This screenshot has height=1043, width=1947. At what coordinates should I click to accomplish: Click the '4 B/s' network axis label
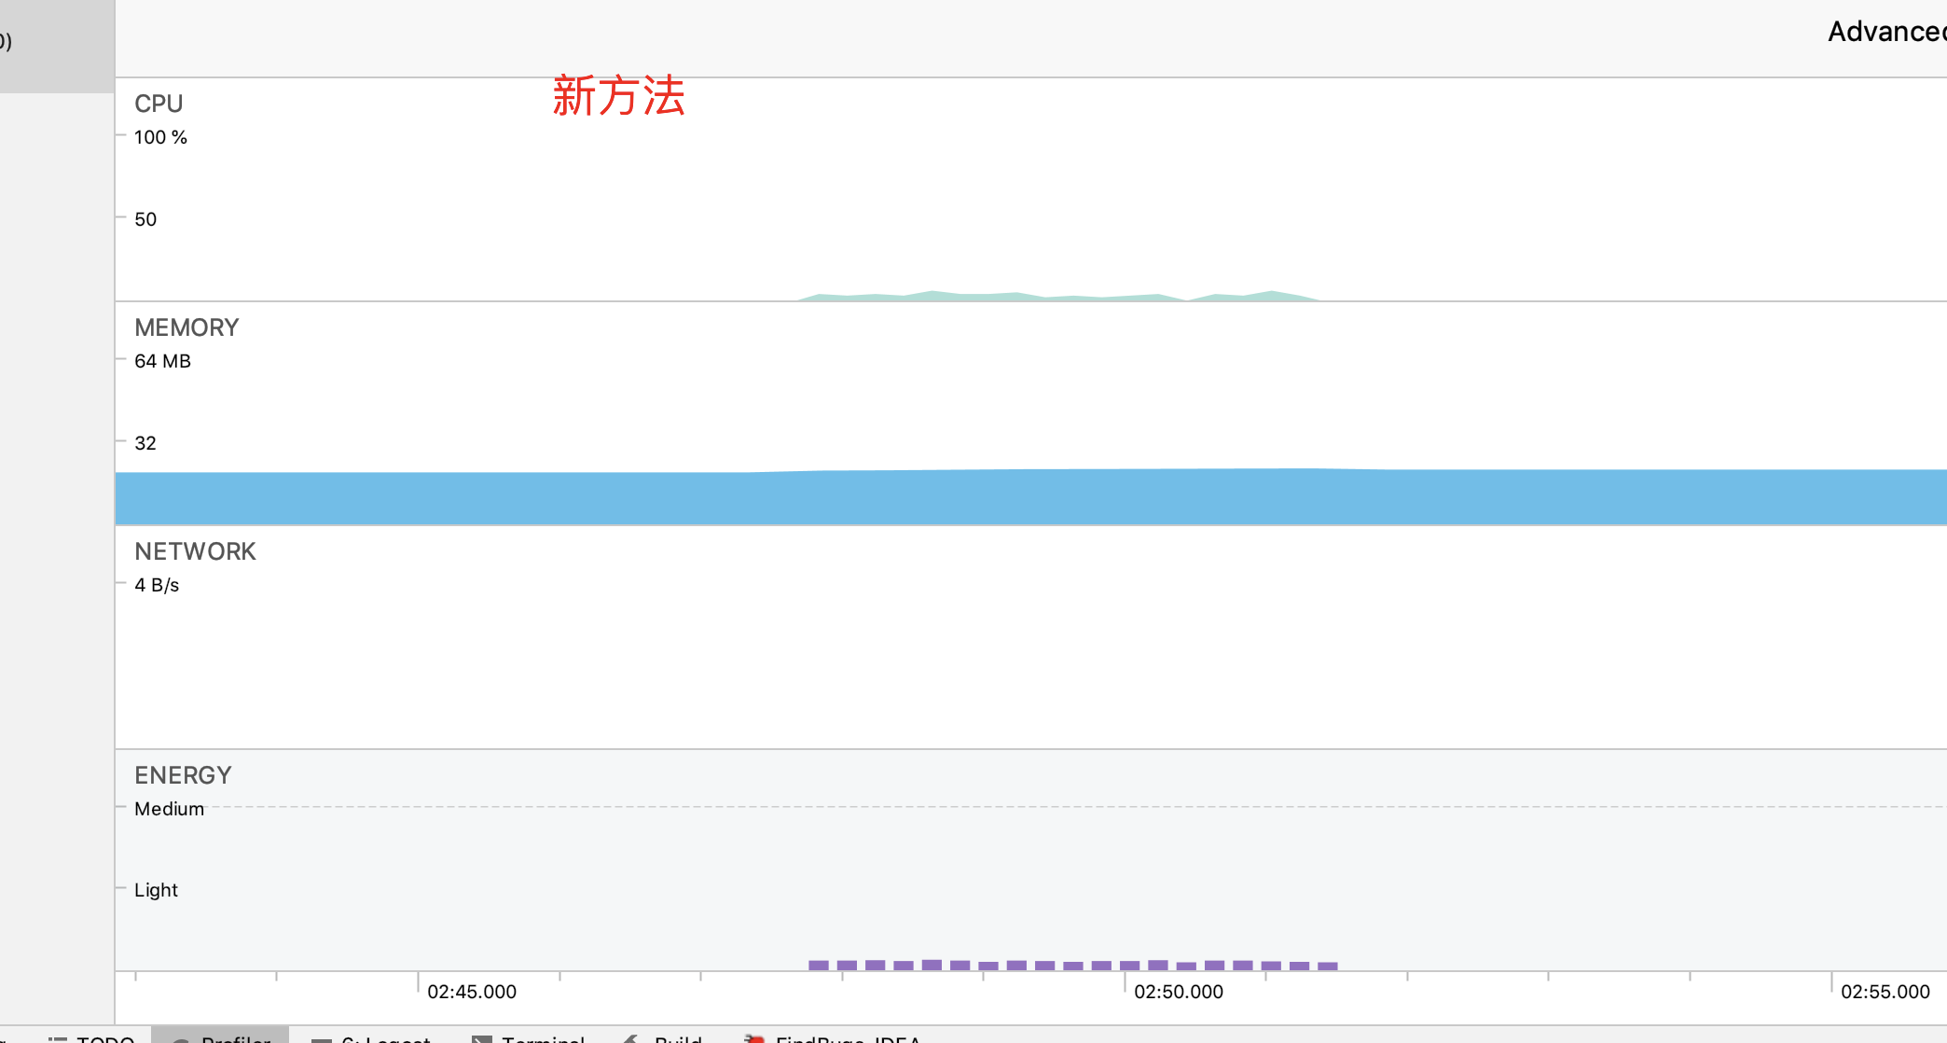[x=157, y=585]
